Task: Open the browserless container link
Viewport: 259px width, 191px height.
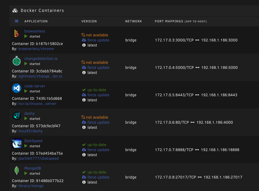Action: coord(35,31)
